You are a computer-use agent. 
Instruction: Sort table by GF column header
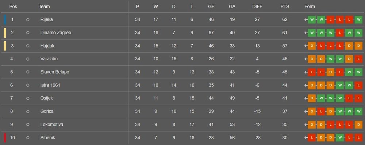coord(211,7)
